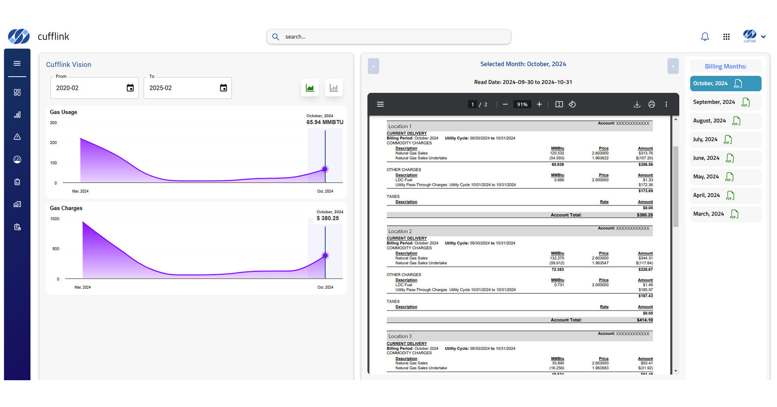Screen dimensions: 777x407
Task: Open the gauge meter icon in sidebar
Action: click(x=17, y=159)
